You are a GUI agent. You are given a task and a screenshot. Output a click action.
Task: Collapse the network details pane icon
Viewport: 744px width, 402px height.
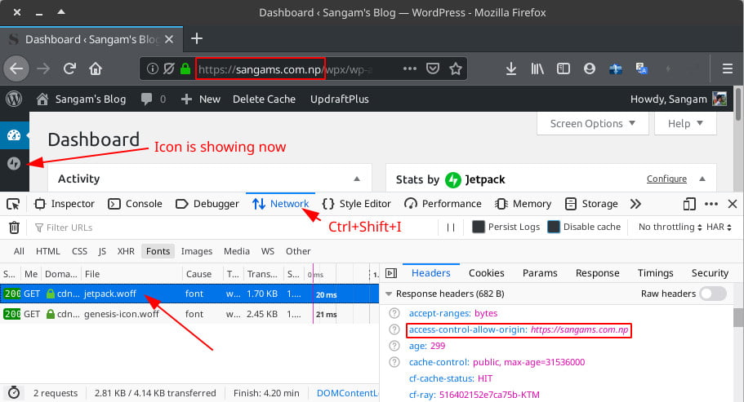tap(391, 273)
